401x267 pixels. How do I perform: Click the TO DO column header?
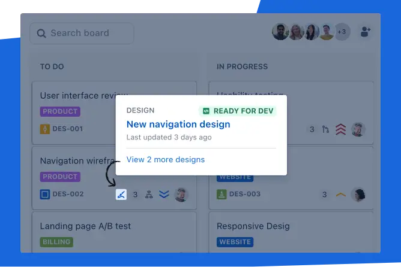pos(52,66)
